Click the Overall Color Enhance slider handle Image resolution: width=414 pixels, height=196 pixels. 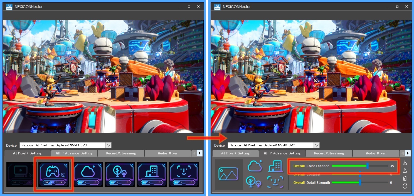(x=368, y=166)
